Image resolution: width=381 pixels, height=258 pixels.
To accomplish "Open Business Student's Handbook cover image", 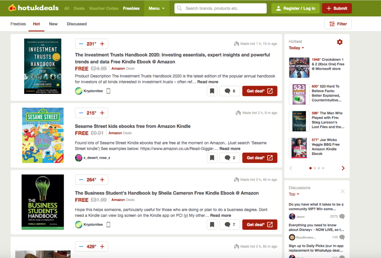I will pyautogui.click(x=43, y=202).
